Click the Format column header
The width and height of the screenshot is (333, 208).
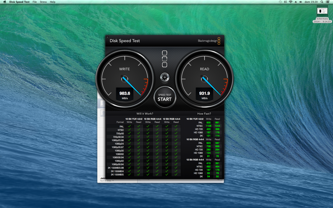pyautogui.click(x=120, y=122)
